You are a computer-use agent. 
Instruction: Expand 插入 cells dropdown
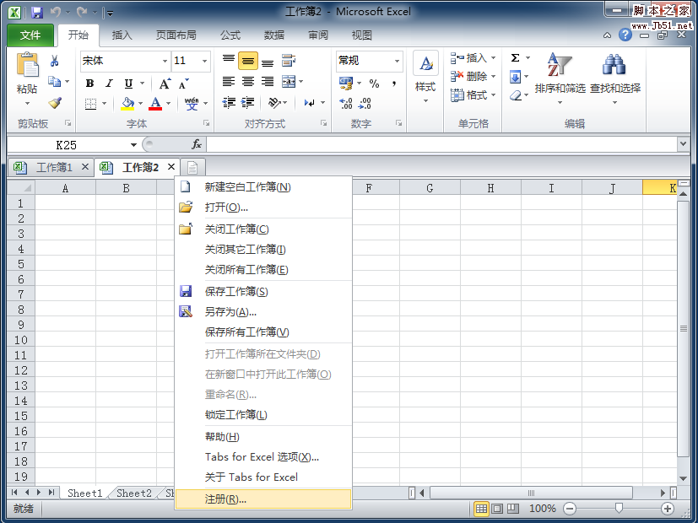tap(493, 58)
